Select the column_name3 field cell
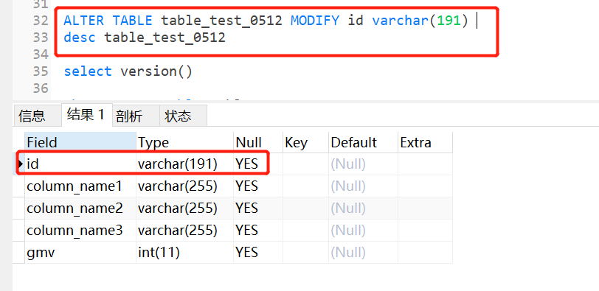 80,231
